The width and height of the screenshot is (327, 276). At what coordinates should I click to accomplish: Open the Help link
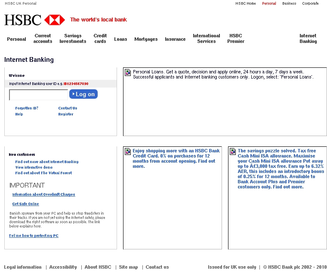point(19,114)
